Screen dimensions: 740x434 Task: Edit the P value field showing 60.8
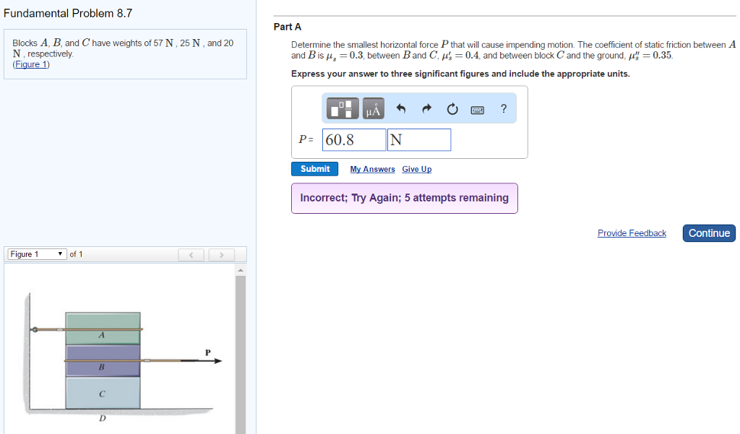(x=353, y=139)
